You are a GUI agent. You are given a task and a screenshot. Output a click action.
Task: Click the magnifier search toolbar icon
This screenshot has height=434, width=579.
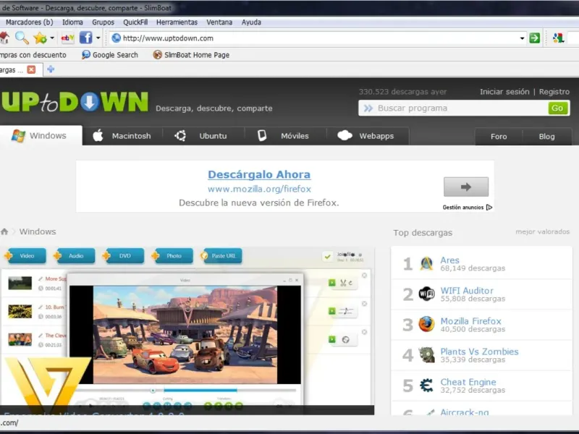22,38
